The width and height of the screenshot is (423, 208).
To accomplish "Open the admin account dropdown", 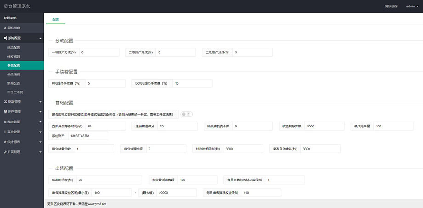I will pos(412,6).
